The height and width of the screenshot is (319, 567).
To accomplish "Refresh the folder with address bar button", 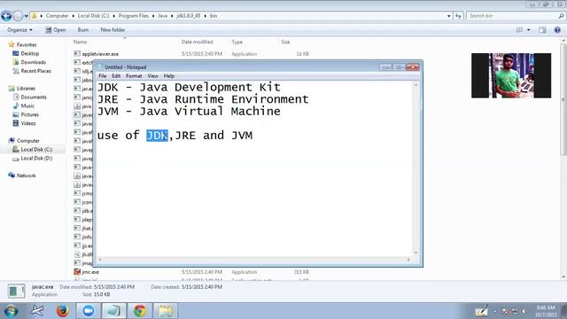I will (458, 16).
